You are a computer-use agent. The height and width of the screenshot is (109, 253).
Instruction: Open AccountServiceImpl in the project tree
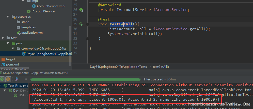click(51, 6)
